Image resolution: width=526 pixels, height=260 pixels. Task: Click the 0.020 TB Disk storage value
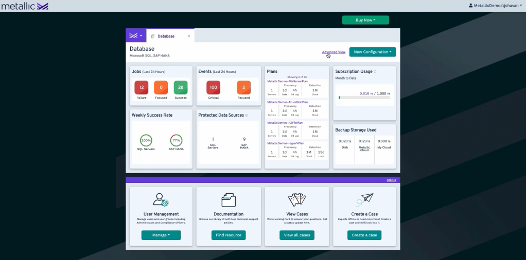point(345,141)
